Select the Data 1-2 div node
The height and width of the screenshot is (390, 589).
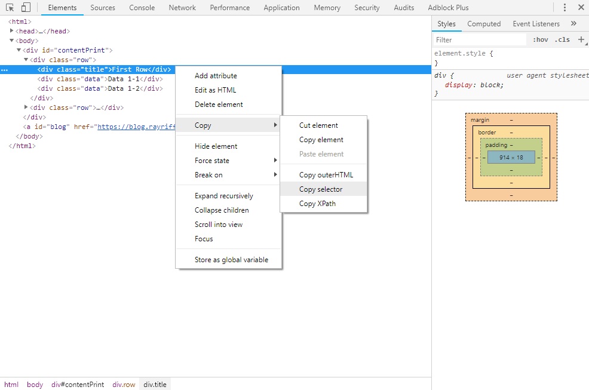[x=100, y=88]
